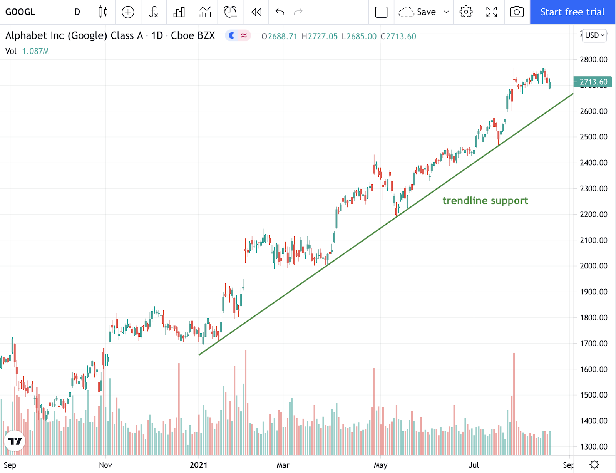
Task: Open chart settings gear icon
Action: coord(466,12)
